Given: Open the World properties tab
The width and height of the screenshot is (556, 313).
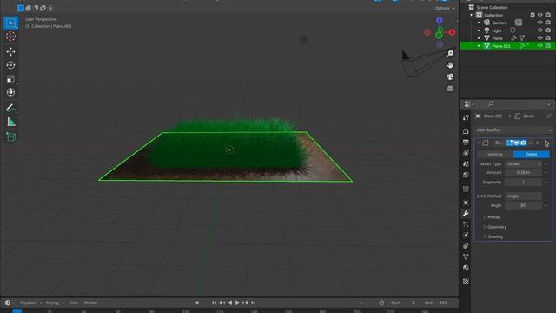Looking at the screenshot, I should click(x=466, y=175).
